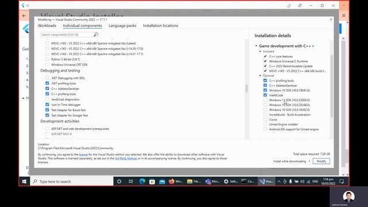Click the Installation details scrollbar

coord(331,86)
